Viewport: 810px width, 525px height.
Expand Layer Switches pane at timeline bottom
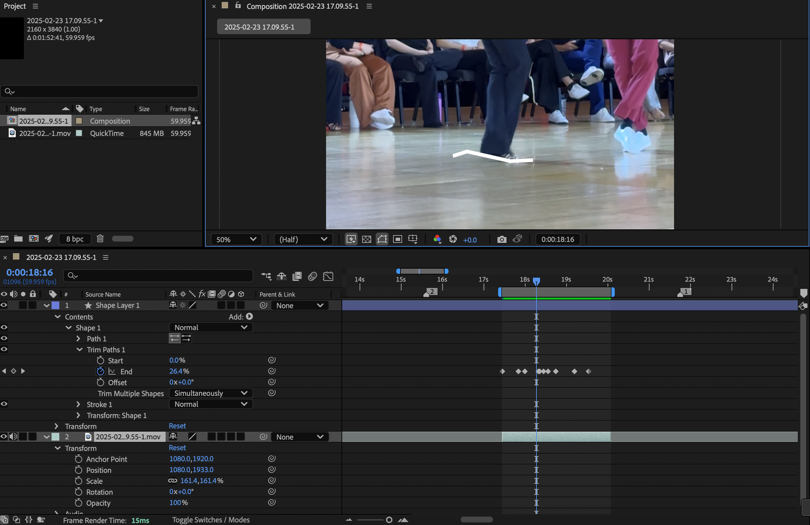coord(5,520)
